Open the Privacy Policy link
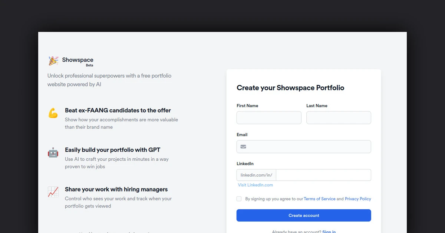 point(357,198)
